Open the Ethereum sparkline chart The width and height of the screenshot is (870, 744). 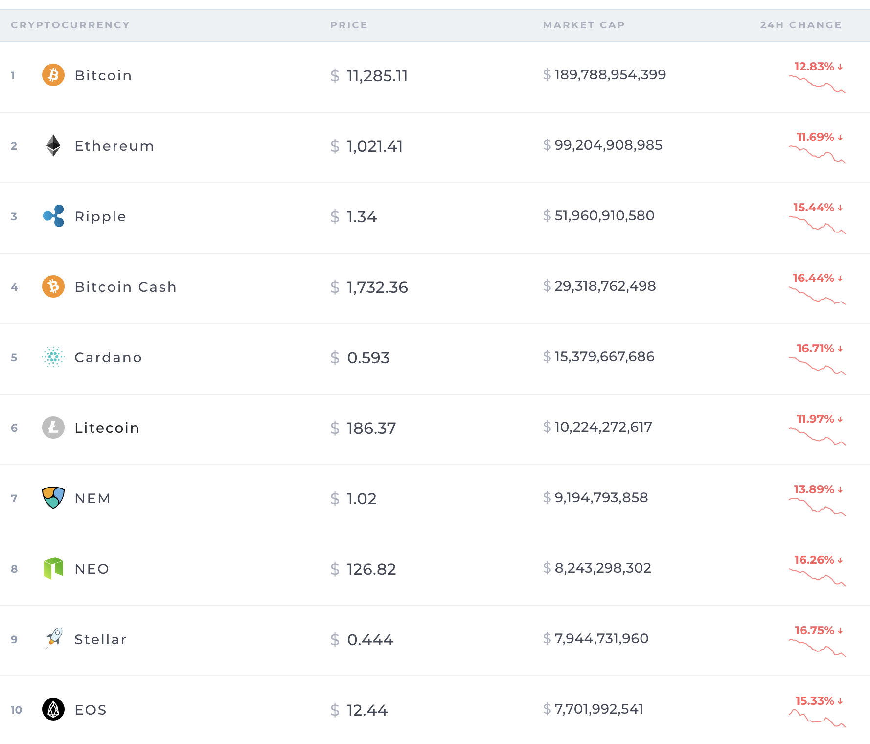point(817,155)
